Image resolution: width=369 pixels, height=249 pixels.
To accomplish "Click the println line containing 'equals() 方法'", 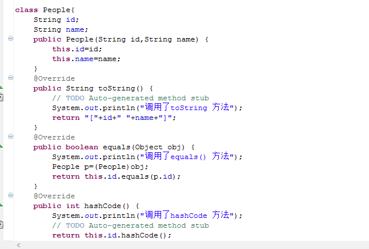I will (x=147, y=156).
